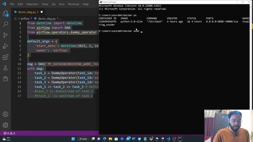Click the VS Code logo icon
Viewport: 253px width, 142px height.
click(x=4, y=4)
